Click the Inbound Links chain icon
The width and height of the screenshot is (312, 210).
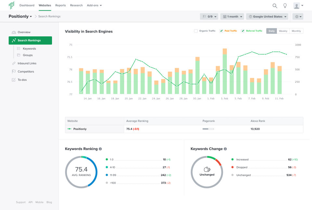coord(14,63)
